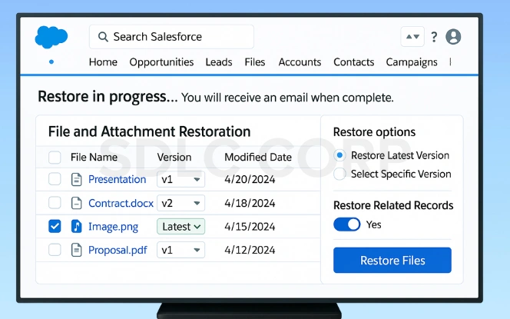
Task: Click the search magnifier icon
Action: [103, 37]
